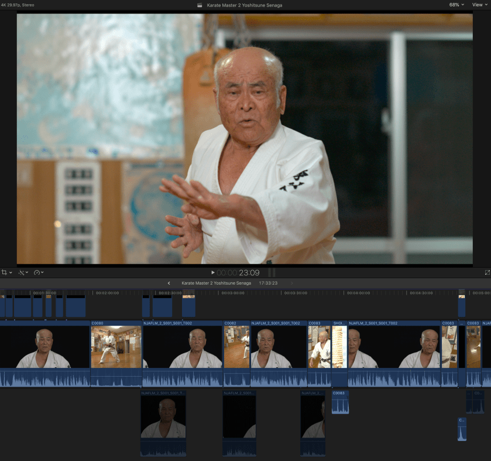This screenshot has width=491, height=461.
Task: Select the C0080 karate stance clip
Action: point(116,347)
